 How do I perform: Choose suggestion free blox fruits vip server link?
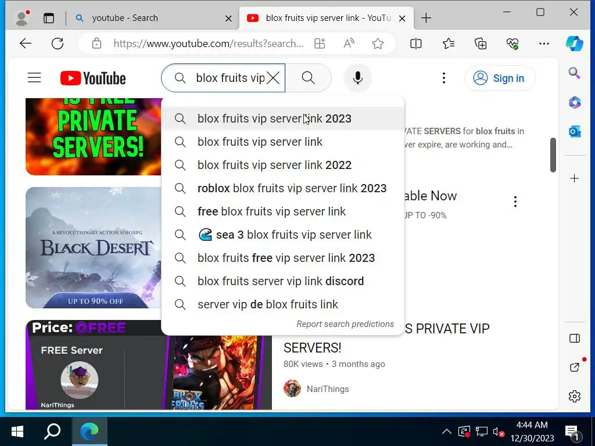point(283,211)
